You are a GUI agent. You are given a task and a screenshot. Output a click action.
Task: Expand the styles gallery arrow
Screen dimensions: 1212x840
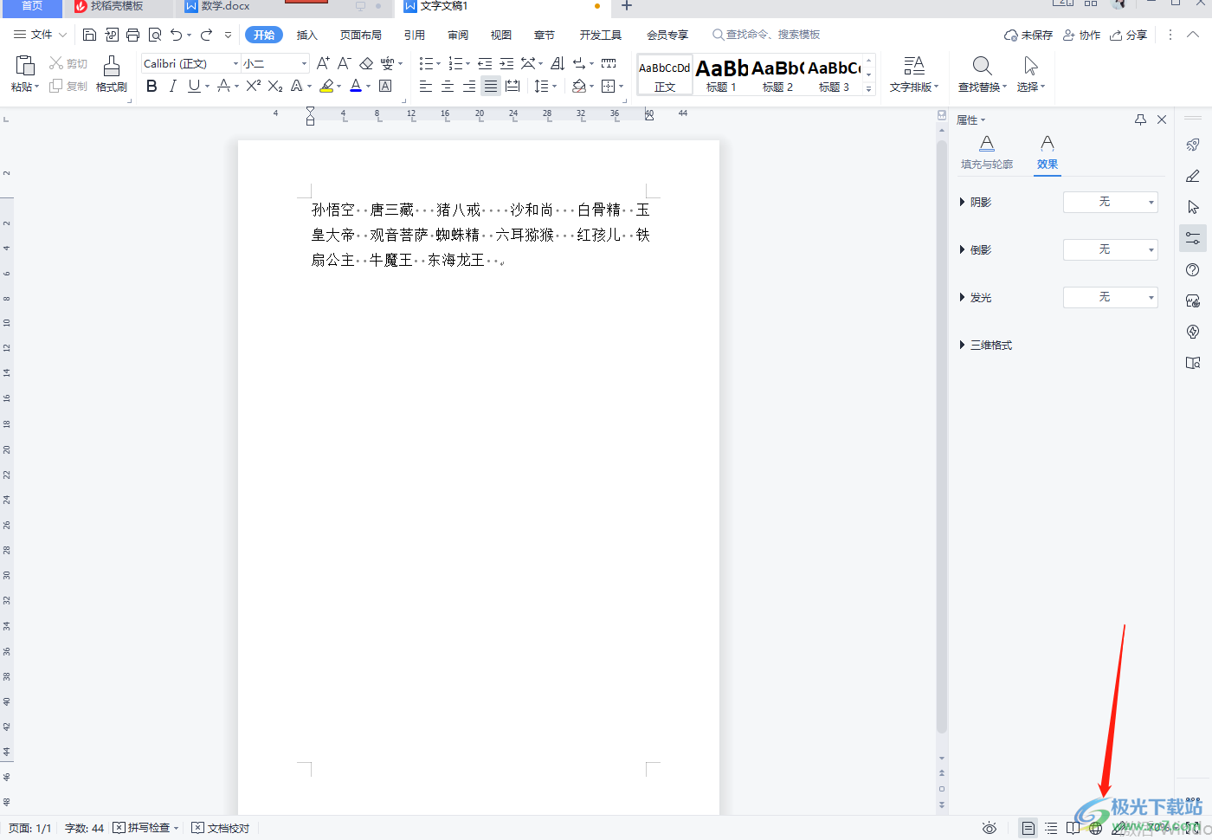click(869, 88)
